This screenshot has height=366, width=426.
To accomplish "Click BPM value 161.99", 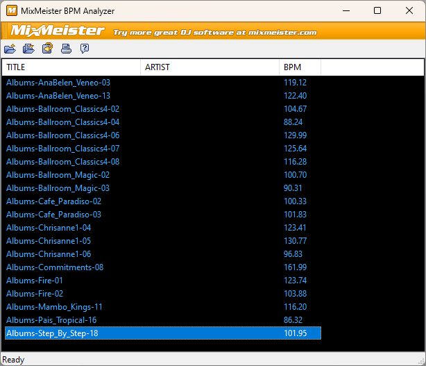I will pyautogui.click(x=296, y=267).
